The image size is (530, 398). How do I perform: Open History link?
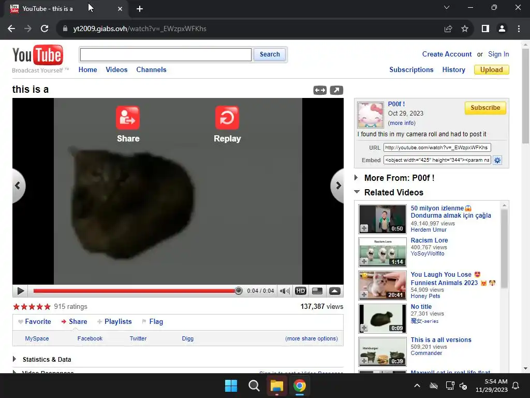[x=453, y=70]
